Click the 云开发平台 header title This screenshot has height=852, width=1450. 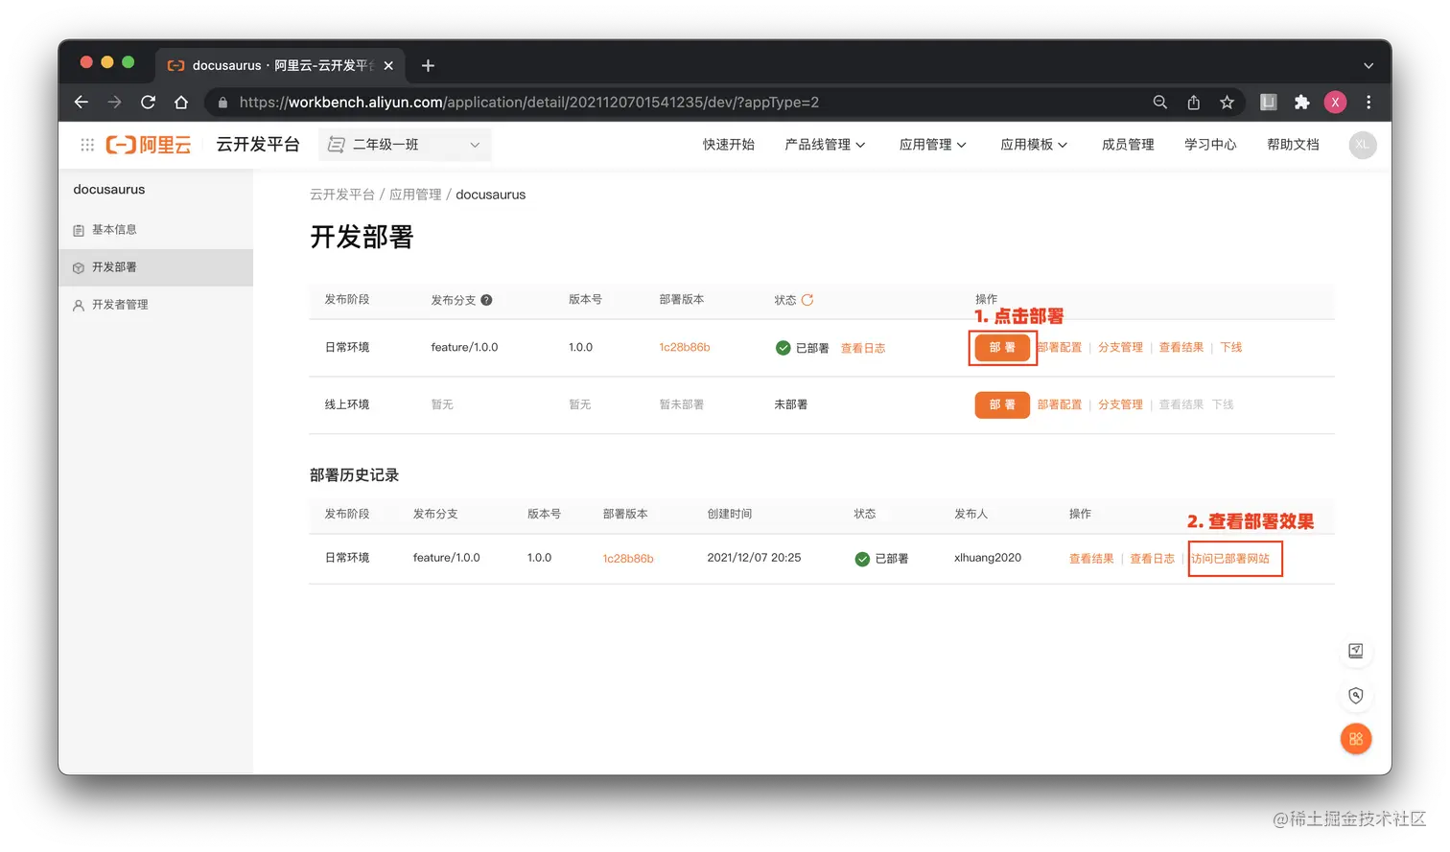[258, 145]
